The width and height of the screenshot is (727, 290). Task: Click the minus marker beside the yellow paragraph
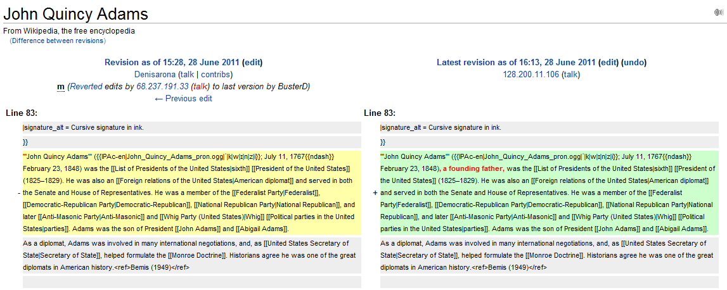[18, 192]
